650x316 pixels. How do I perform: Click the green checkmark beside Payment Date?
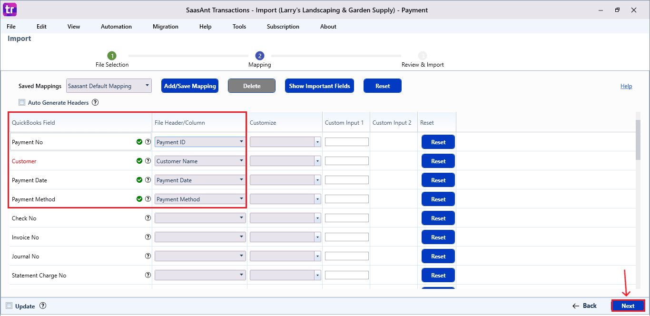pyautogui.click(x=139, y=179)
